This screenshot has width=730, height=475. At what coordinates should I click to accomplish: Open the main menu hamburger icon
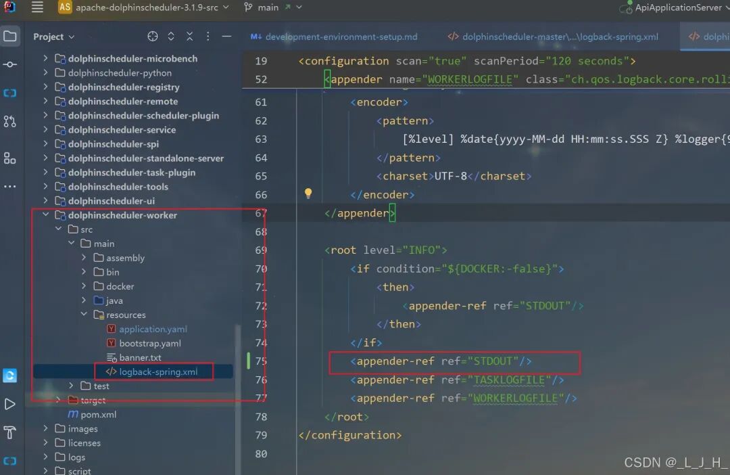(37, 7)
